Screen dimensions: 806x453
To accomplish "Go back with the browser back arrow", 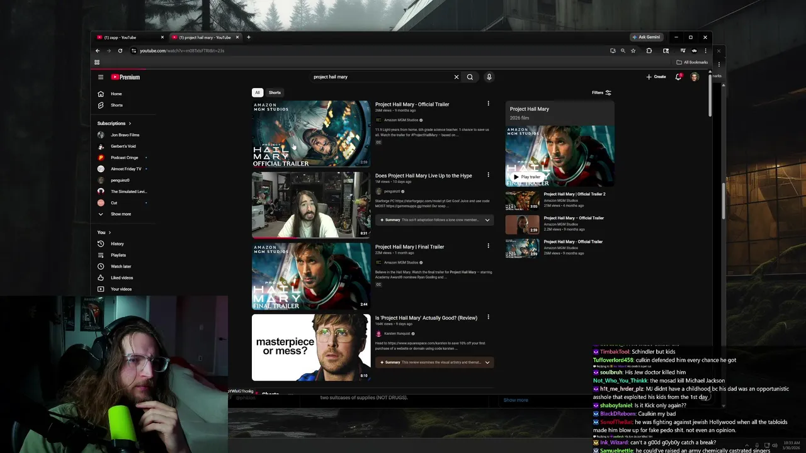I will click(x=98, y=50).
